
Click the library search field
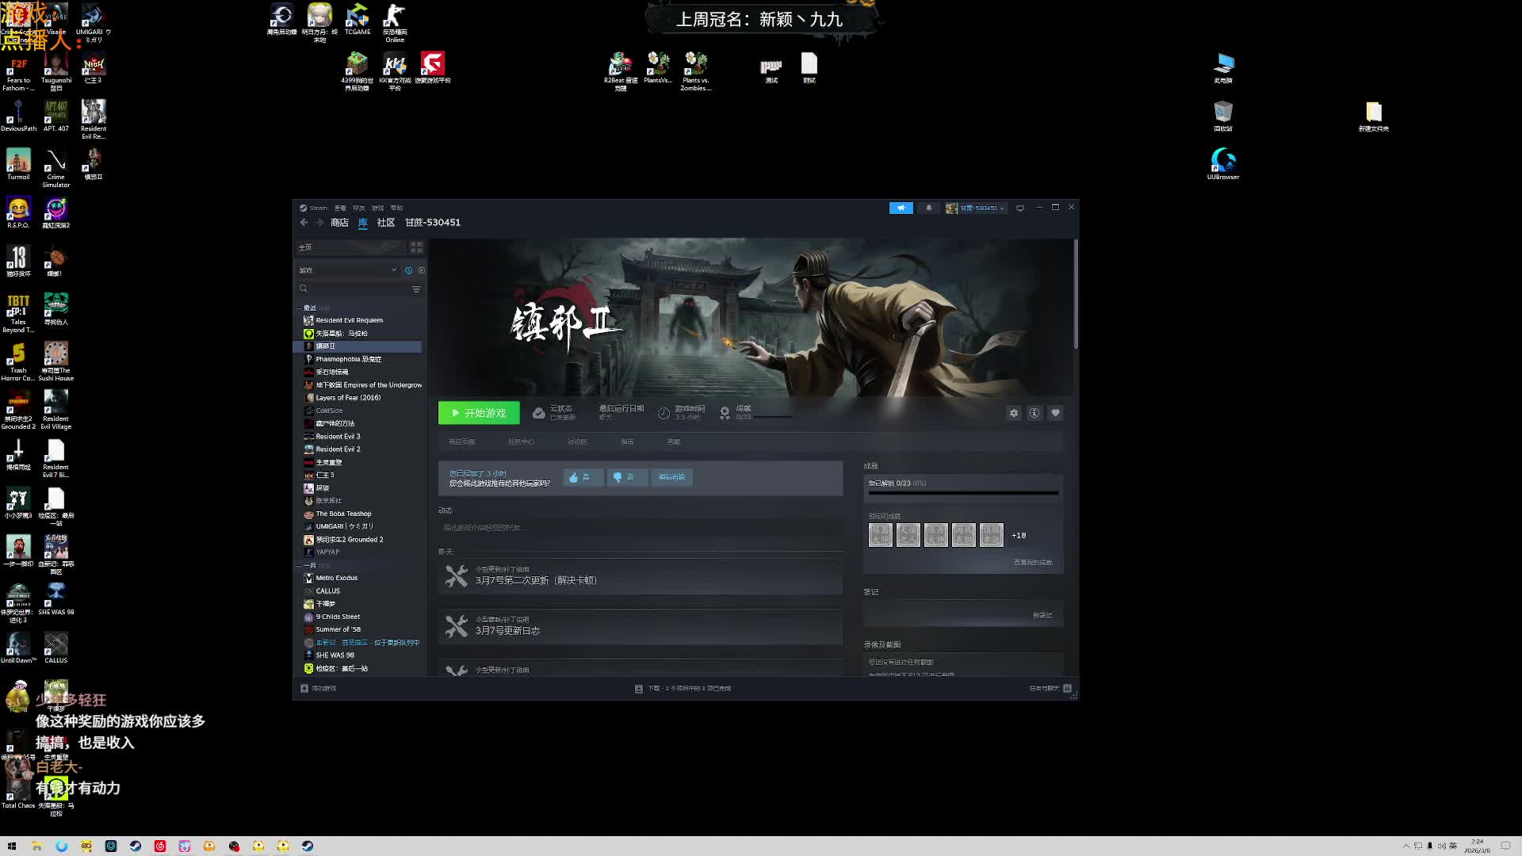coord(357,289)
